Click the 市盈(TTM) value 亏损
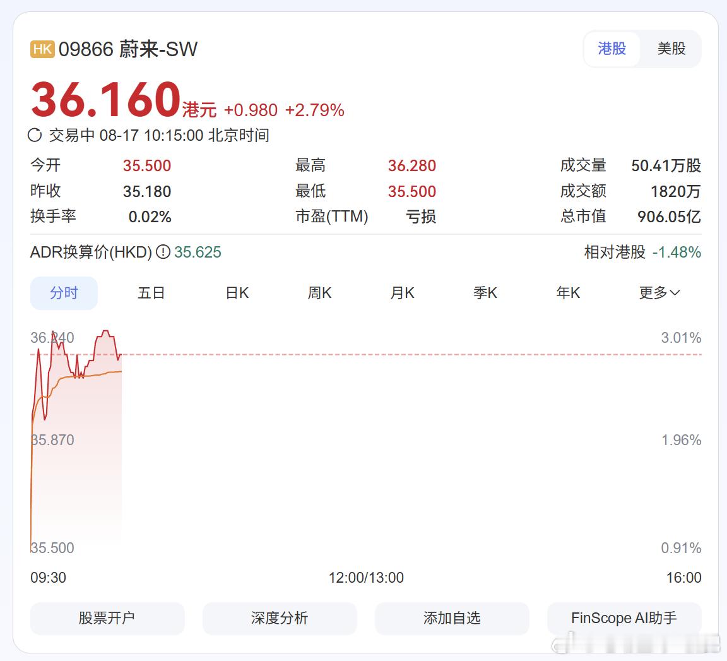Image resolution: width=727 pixels, height=661 pixels. coord(421,217)
